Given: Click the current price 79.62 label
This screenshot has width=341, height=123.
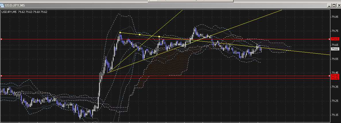Looking at the screenshot, I should (334, 49).
